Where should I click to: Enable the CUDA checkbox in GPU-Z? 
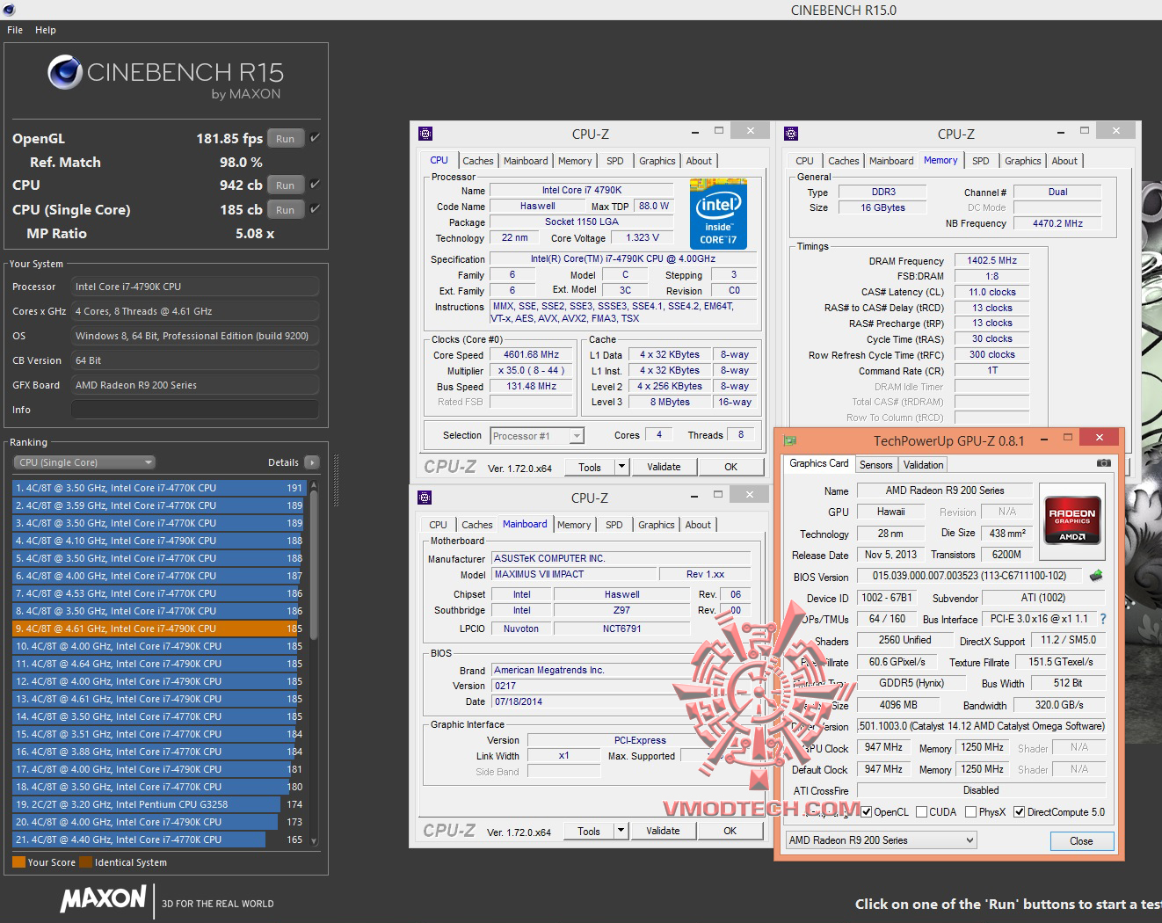922,812
